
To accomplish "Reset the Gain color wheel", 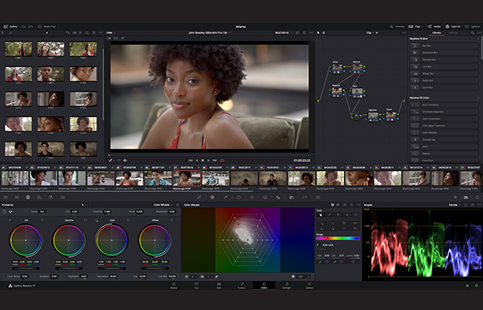I will click(128, 220).
